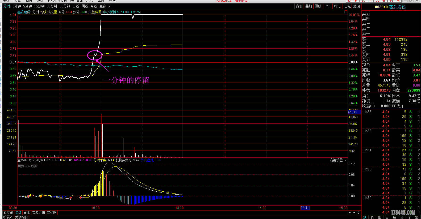Click the 扩展 expand tab
421x219 pixels.
point(8,217)
